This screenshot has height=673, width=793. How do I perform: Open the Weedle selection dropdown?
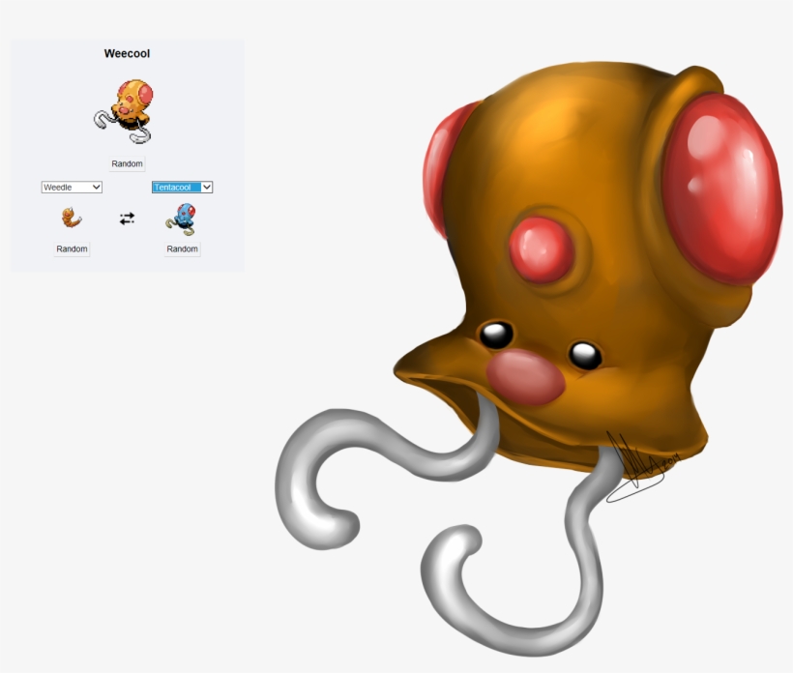[72, 187]
